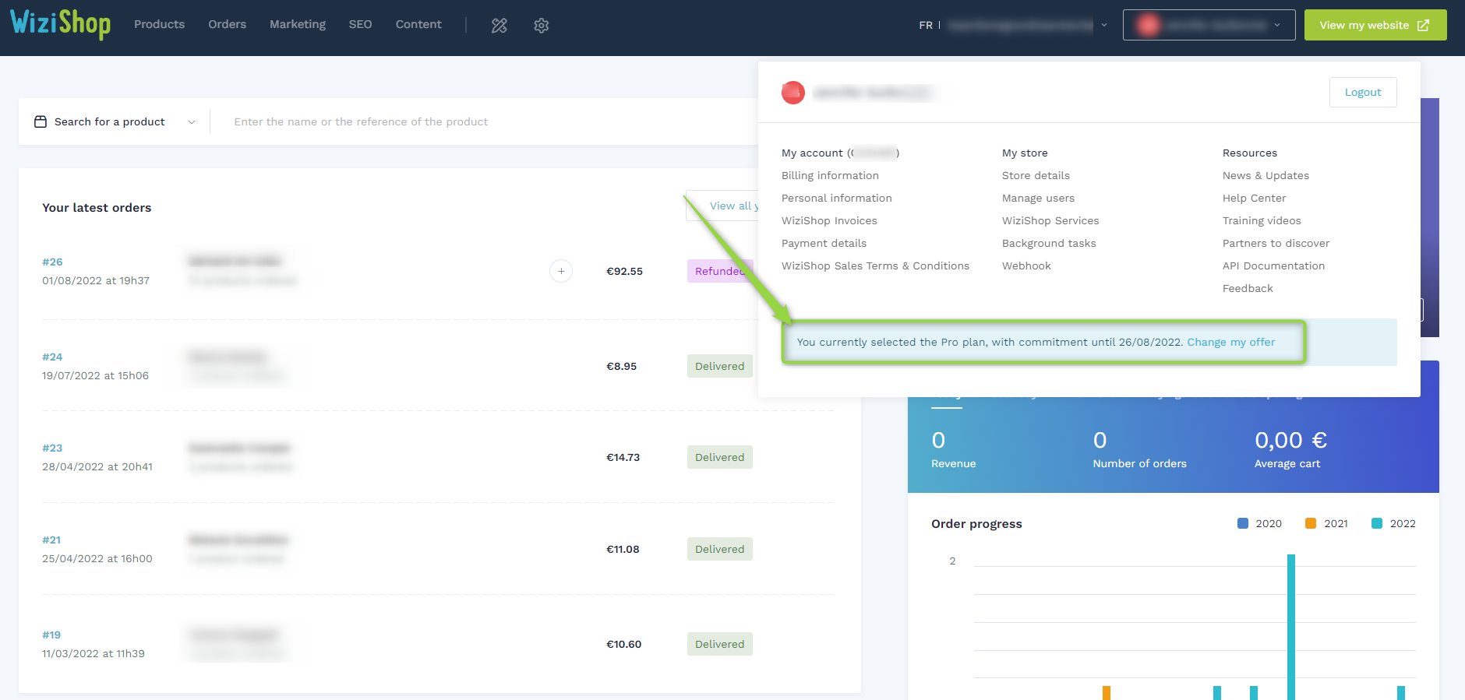Click the Refunded status badge on order #26
The height and width of the screenshot is (700, 1465).
click(720, 271)
